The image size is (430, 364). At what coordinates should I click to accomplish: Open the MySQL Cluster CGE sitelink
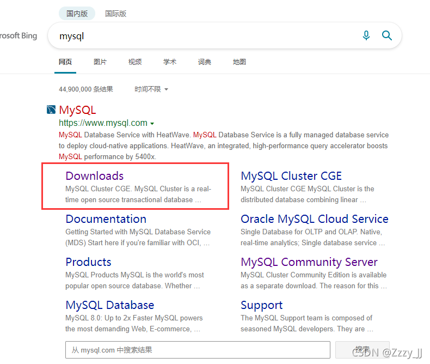tap(291, 175)
